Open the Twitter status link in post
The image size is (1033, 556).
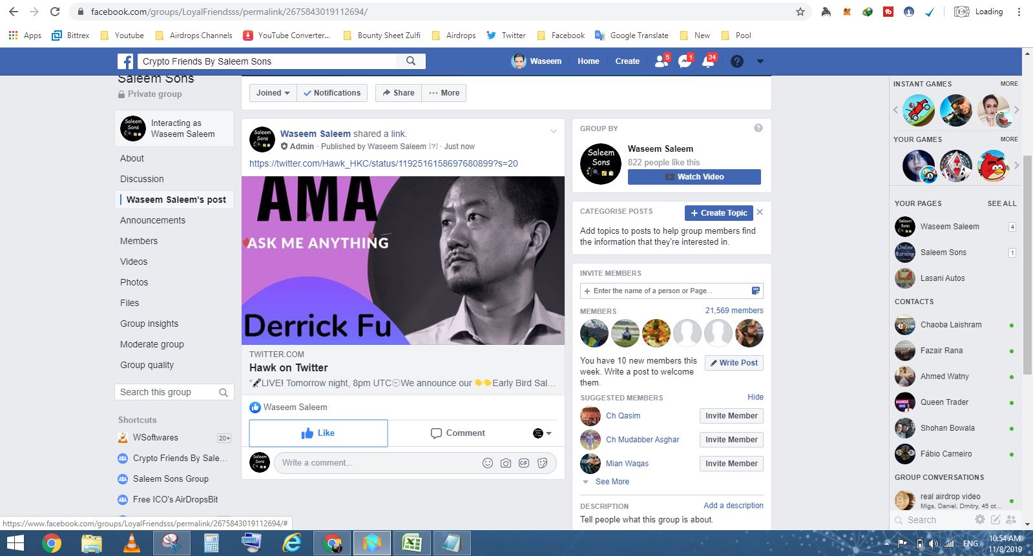pos(384,163)
